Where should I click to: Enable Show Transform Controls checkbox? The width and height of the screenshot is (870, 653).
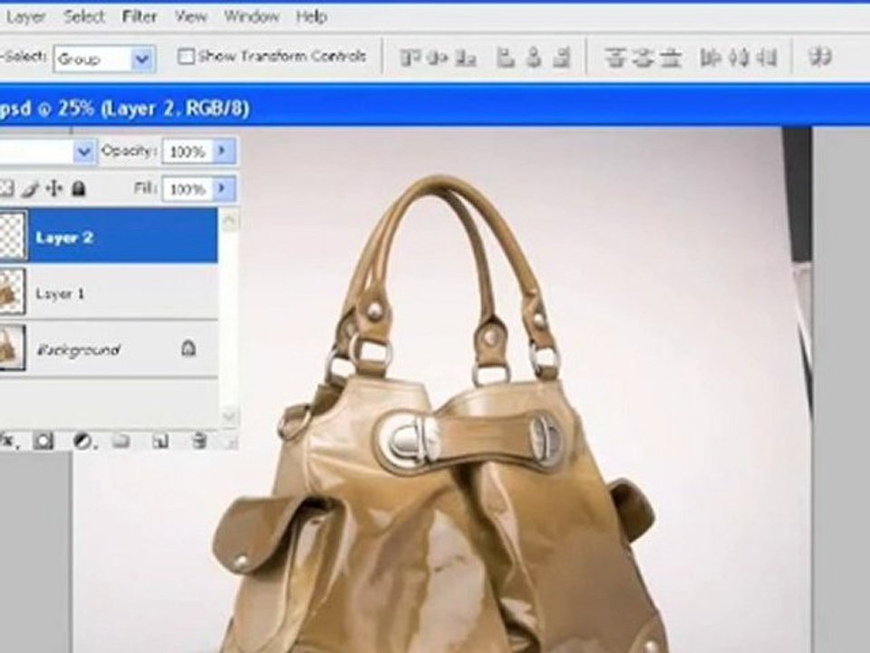(x=186, y=56)
